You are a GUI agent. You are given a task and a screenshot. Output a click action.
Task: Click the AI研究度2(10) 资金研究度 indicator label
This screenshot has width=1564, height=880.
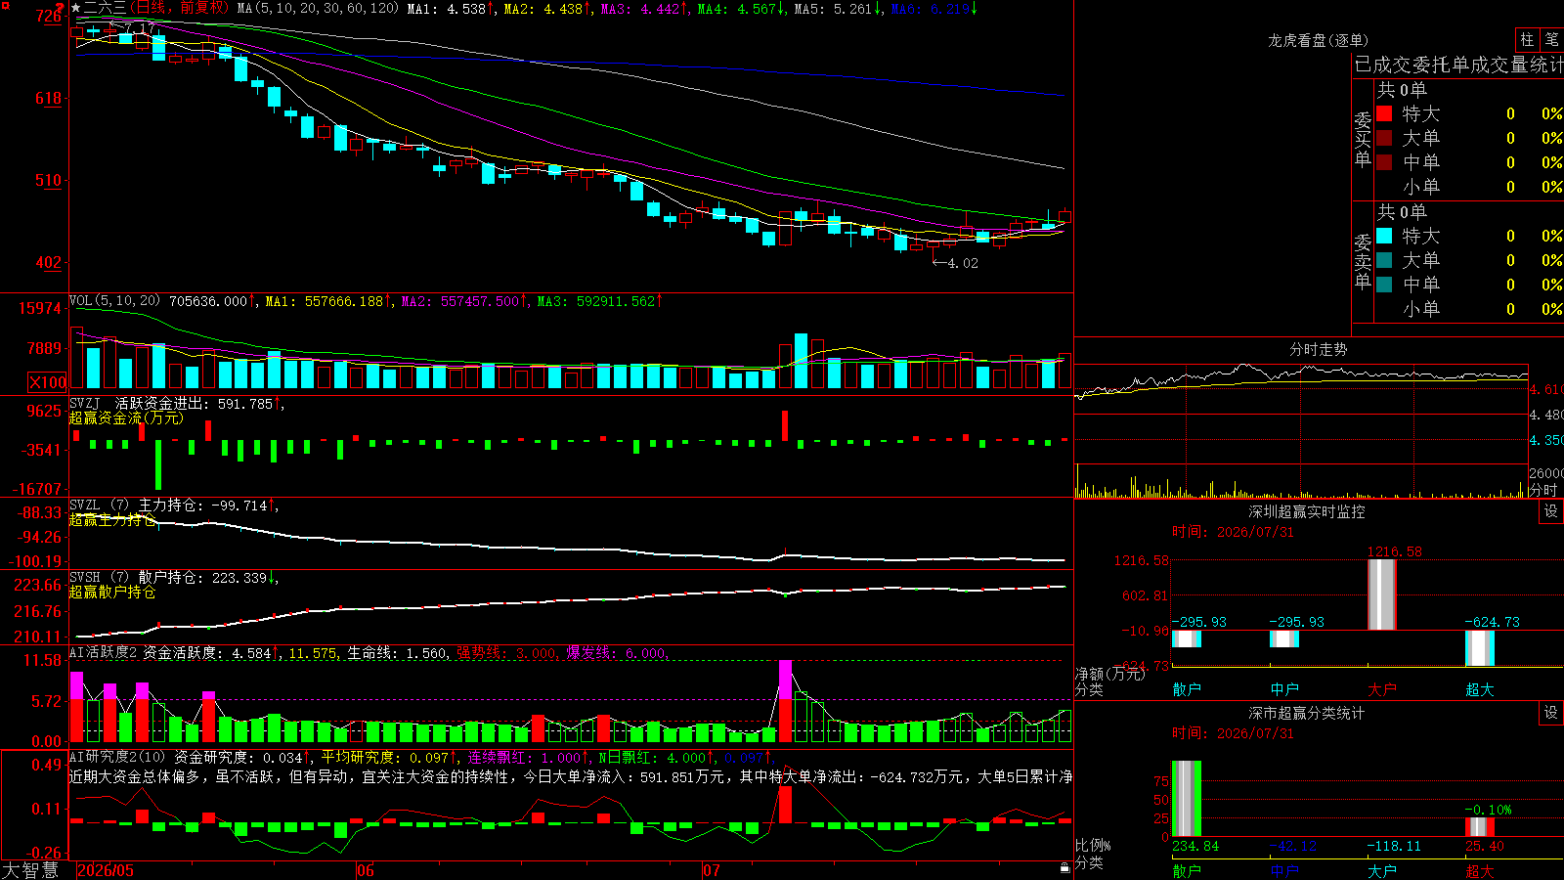(x=163, y=758)
